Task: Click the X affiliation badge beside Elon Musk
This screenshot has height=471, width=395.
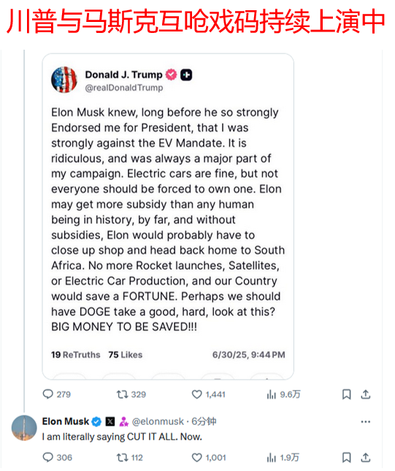Action: click(x=110, y=422)
